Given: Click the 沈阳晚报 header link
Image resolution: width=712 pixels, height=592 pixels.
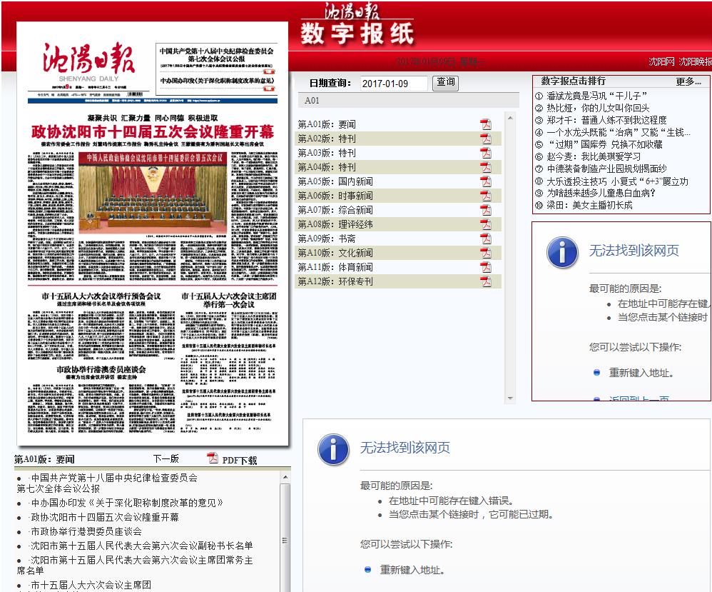Looking at the screenshot, I should [695, 61].
